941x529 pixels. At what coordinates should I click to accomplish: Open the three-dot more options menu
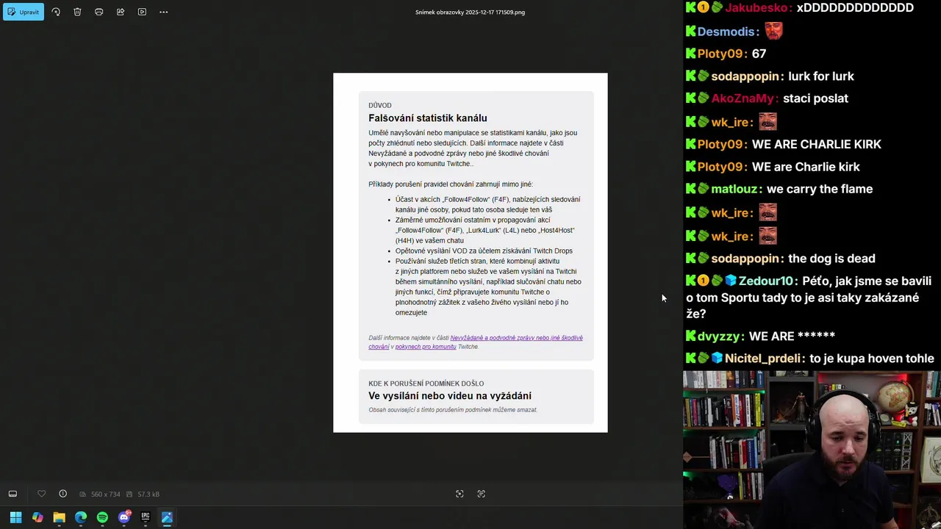pyautogui.click(x=163, y=12)
